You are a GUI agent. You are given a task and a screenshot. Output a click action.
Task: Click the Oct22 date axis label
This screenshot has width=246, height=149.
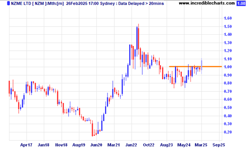149,145
